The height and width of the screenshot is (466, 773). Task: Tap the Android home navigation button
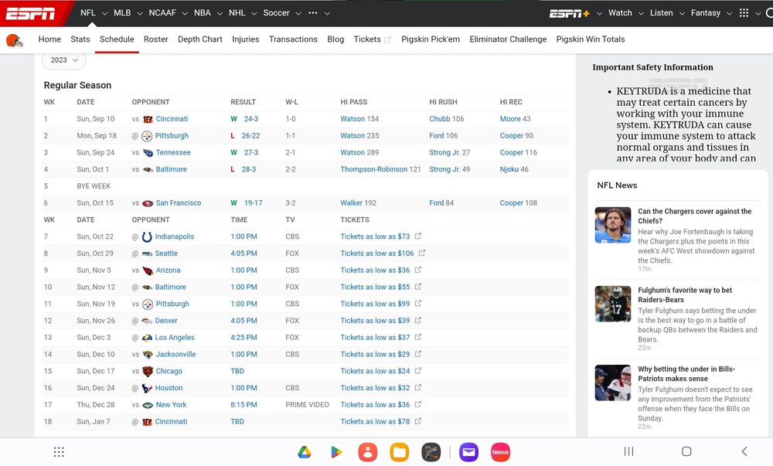pyautogui.click(x=686, y=451)
